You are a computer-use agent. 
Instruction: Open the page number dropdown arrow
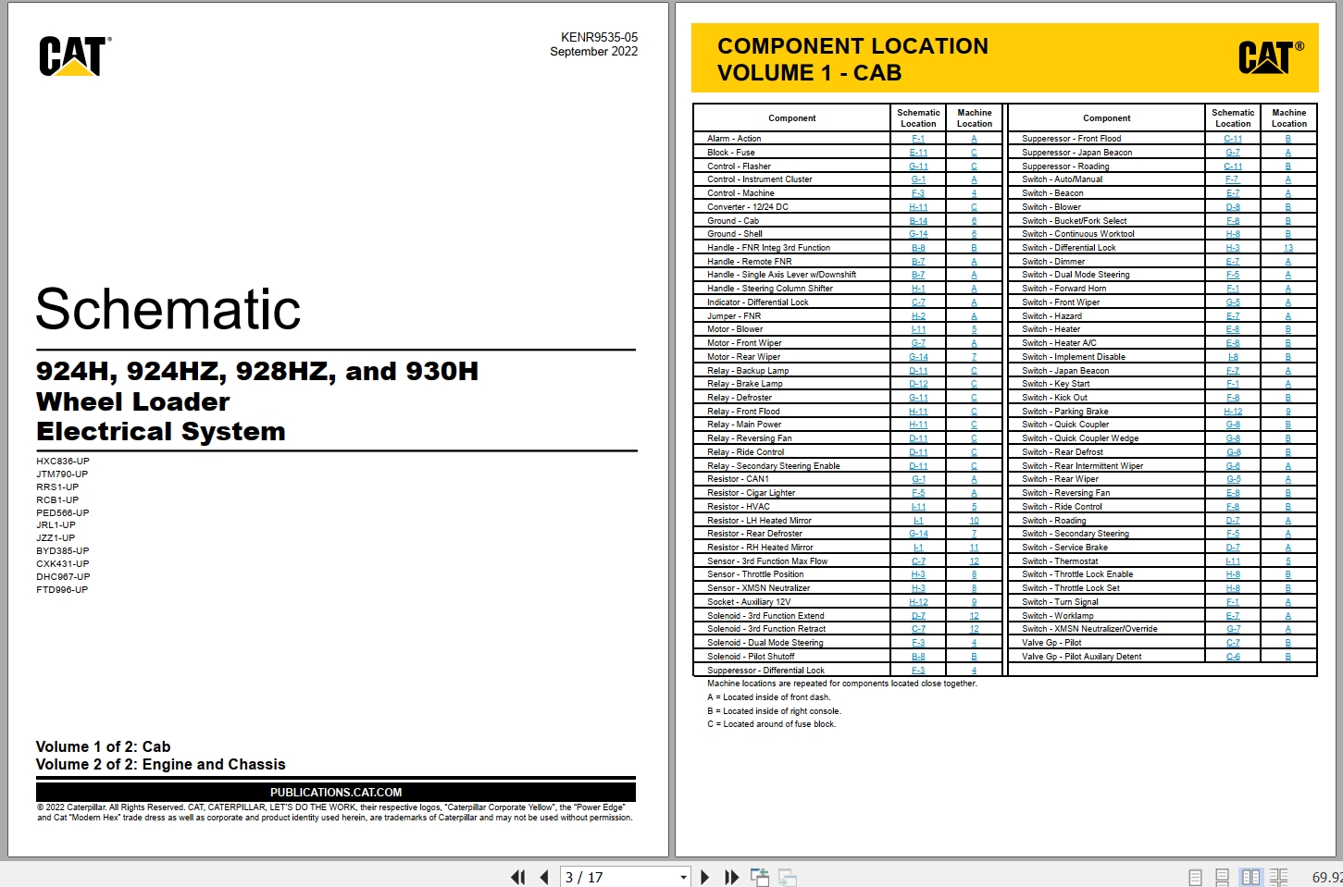click(x=683, y=877)
